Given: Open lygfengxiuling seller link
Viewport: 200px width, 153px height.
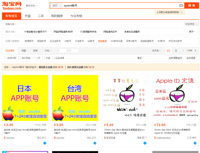Looking at the screenshot, I should click(x=164, y=138).
